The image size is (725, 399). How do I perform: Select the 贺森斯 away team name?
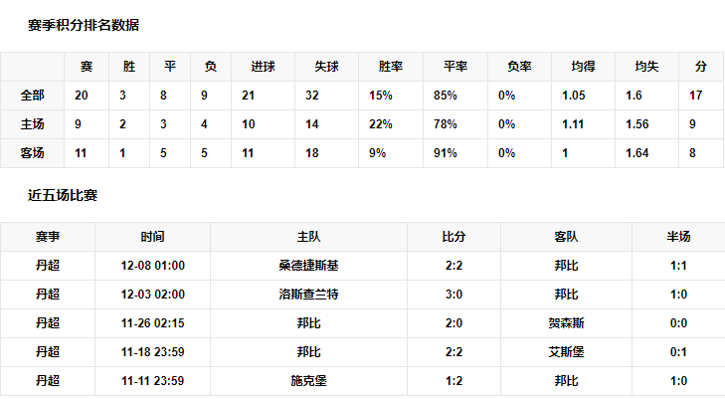[x=566, y=323]
